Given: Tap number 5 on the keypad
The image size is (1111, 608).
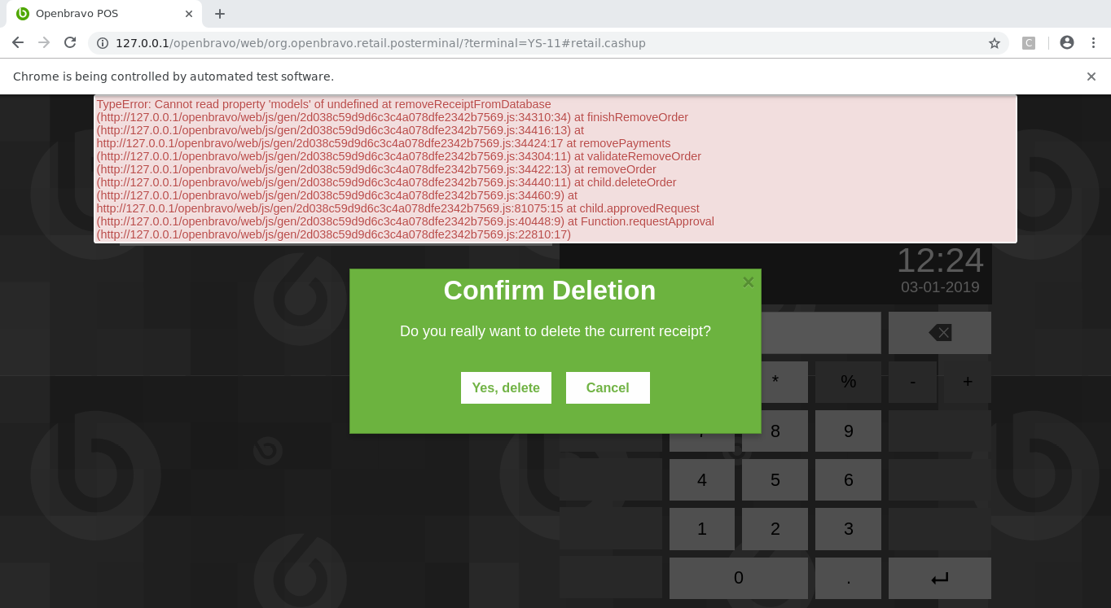Looking at the screenshot, I should [x=775, y=480].
